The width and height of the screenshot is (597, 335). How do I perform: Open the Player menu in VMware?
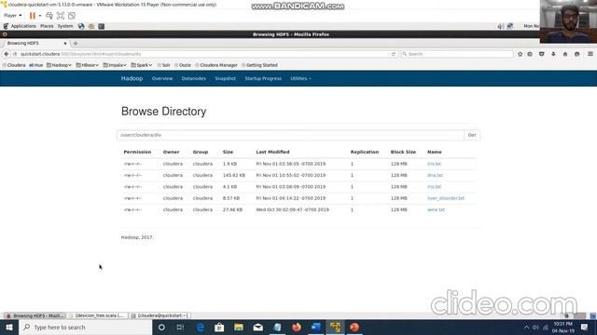coord(12,16)
